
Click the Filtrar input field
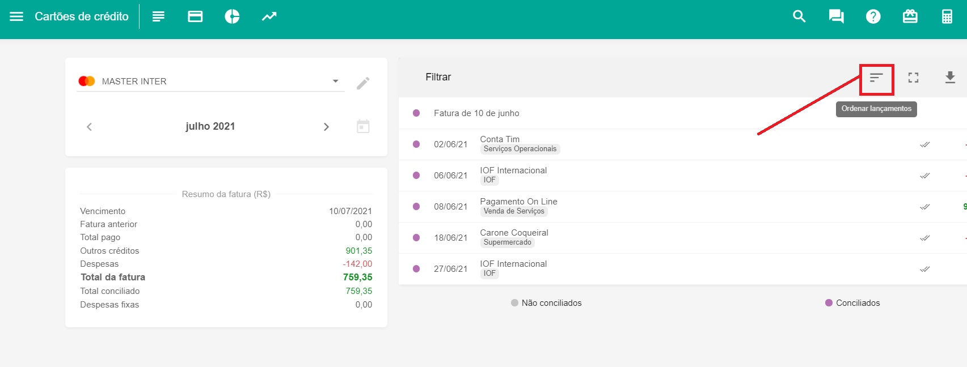click(x=567, y=77)
